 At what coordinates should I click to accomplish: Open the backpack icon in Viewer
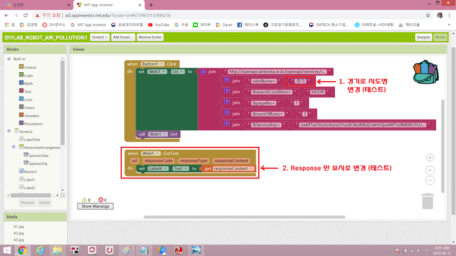click(x=426, y=72)
